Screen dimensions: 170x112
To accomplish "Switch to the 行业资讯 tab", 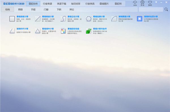I will click(90, 4).
